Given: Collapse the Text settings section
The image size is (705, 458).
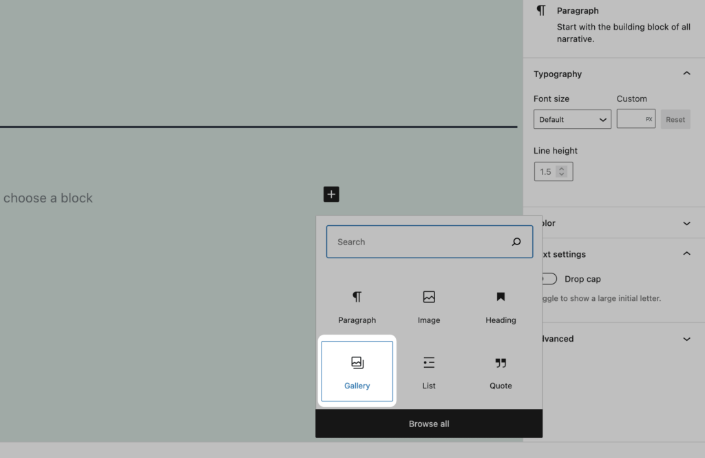Looking at the screenshot, I should (x=686, y=253).
